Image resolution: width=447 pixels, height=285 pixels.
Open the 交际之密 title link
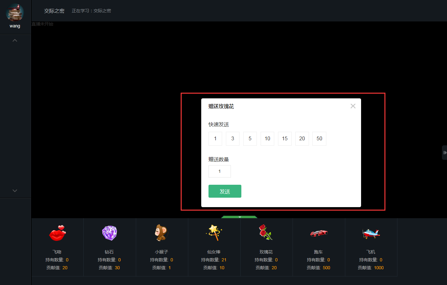point(54,10)
